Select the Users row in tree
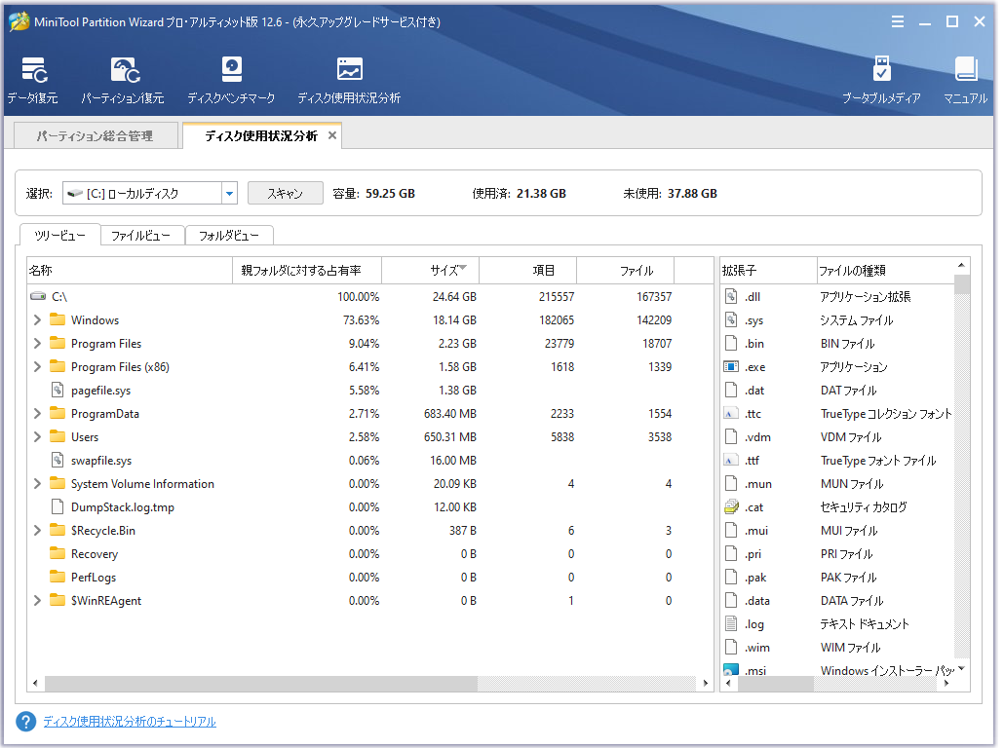This screenshot has width=1004, height=748. pyautogui.click(x=370, y=436)
